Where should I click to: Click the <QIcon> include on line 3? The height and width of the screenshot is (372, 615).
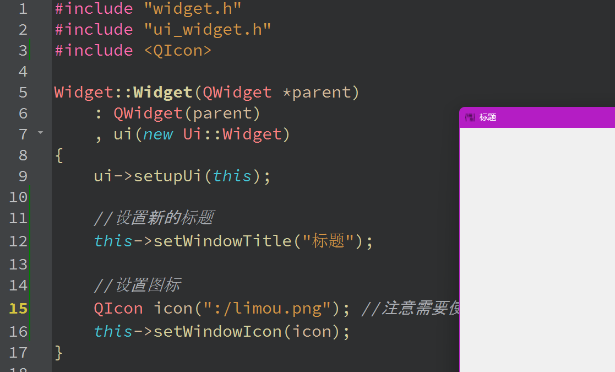pyautogui.click(x=178, y=51)
